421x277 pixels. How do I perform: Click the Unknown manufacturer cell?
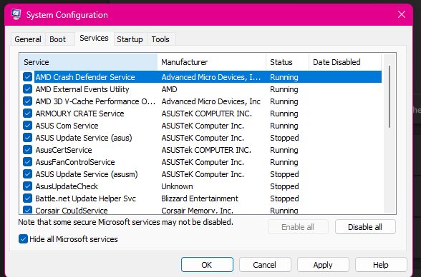coord(177,186)
